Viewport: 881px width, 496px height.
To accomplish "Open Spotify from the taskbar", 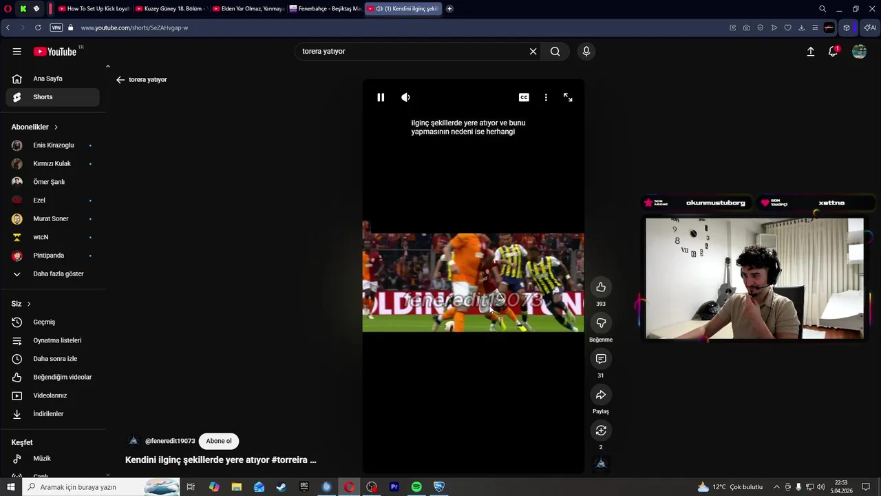I will point(416,487).
